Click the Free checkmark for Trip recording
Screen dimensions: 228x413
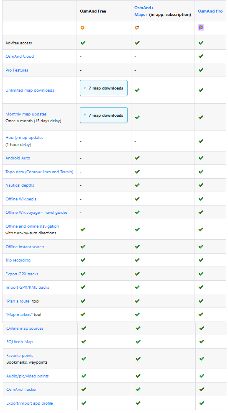[x=83, y=260]
